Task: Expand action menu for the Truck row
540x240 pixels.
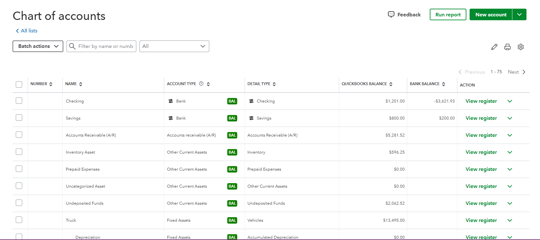Action: [510, 220]
